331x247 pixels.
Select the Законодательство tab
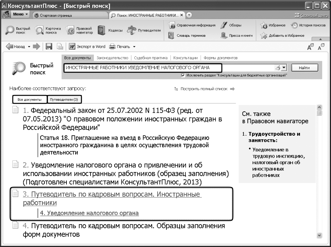[x=112, y=58]
